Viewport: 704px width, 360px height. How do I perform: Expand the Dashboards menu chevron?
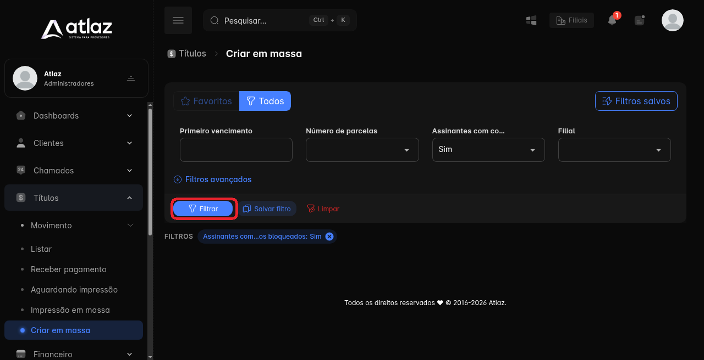click(130, 115)
